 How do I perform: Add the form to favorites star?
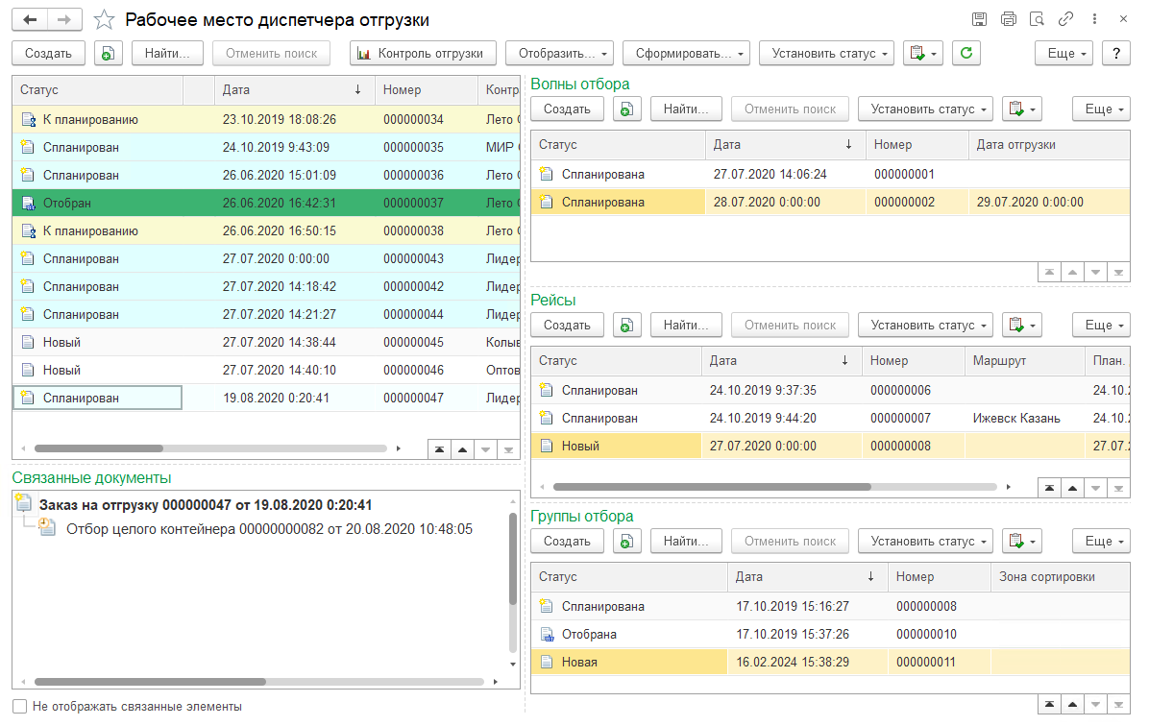click(x=105, y=20)
